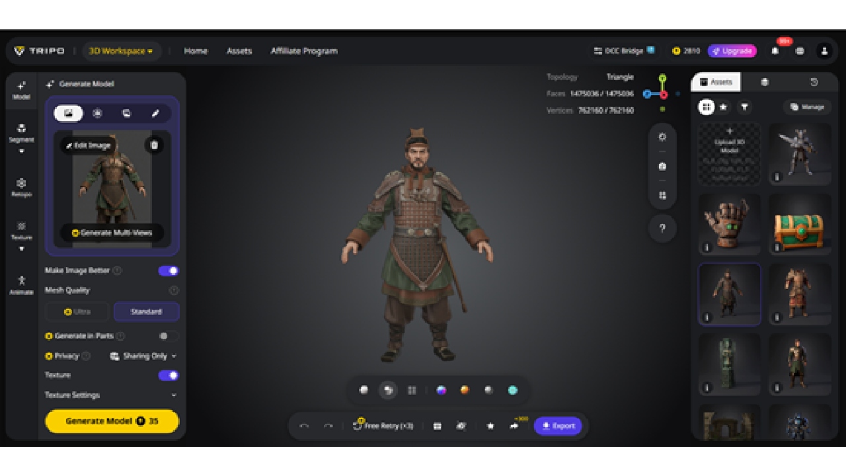Click the undo arrow in bottom toolbar

pyautogui.click(x=304, y=426)
